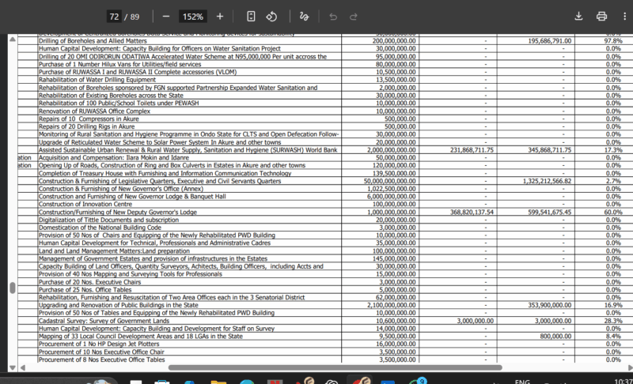The width and height of the screenshot is (633, 384).
Task: Open the three-dot more actions menu
Action: 624,16
